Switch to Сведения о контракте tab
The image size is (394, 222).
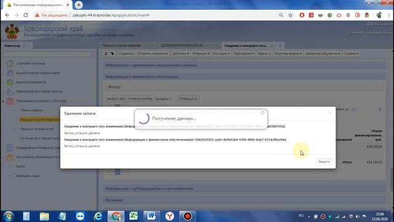[246, 46]
